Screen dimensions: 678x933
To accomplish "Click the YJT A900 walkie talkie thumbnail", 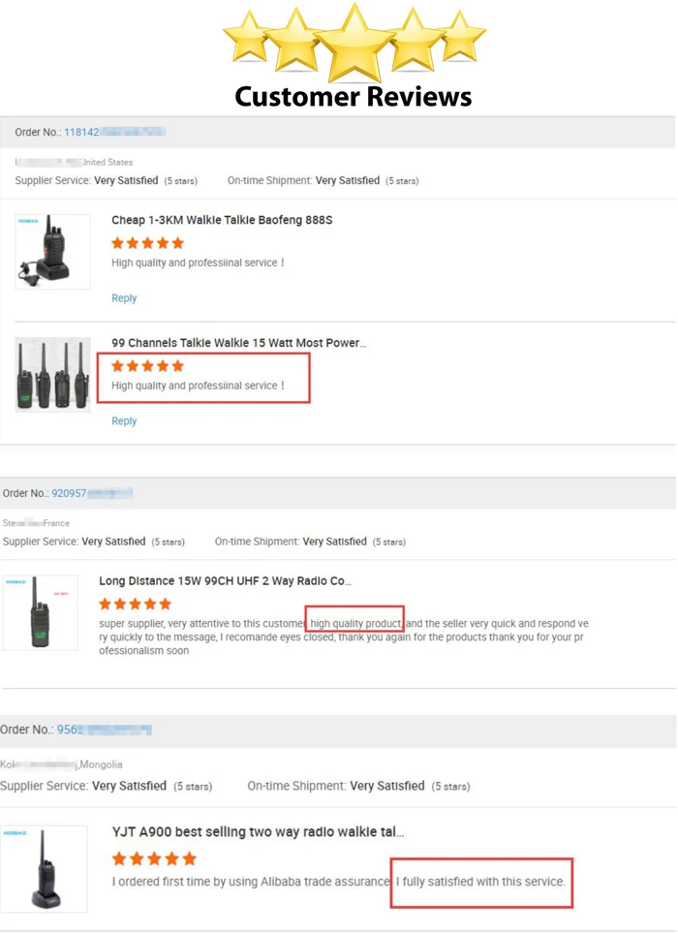I will pos(45,867).
